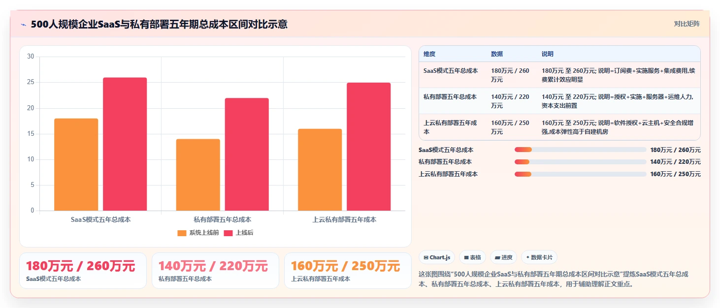Click the 对比矩阵 label in the header

687,24
